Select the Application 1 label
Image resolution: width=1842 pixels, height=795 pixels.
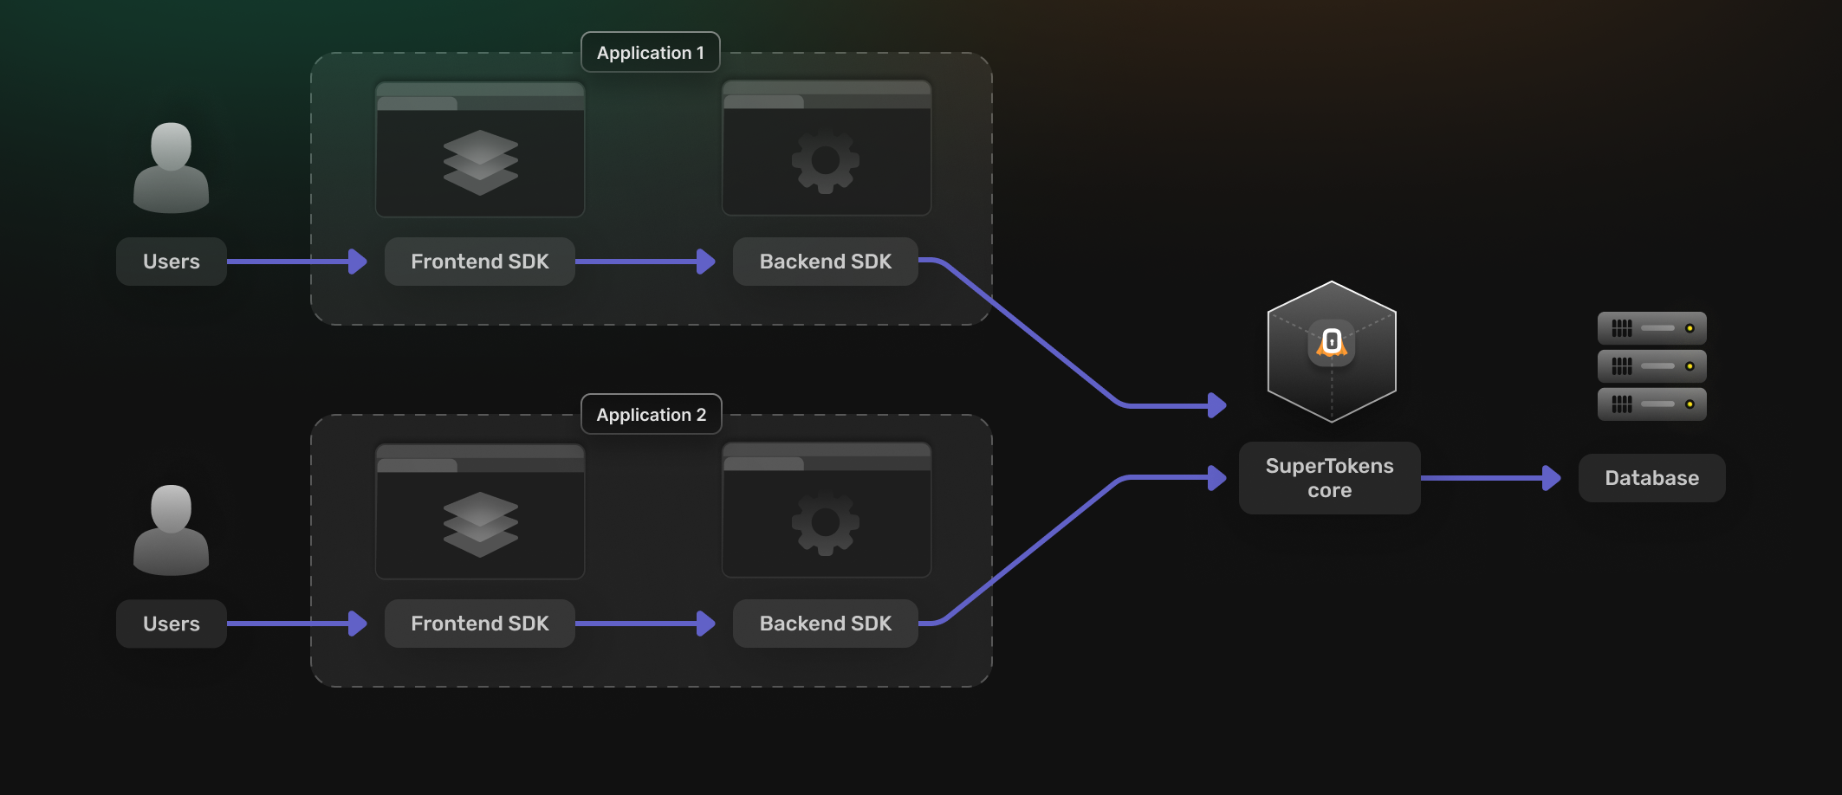click(x=650, y=53)
